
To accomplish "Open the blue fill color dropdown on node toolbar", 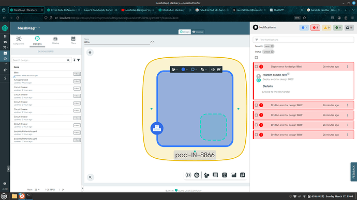I will [x=184, y=70].
